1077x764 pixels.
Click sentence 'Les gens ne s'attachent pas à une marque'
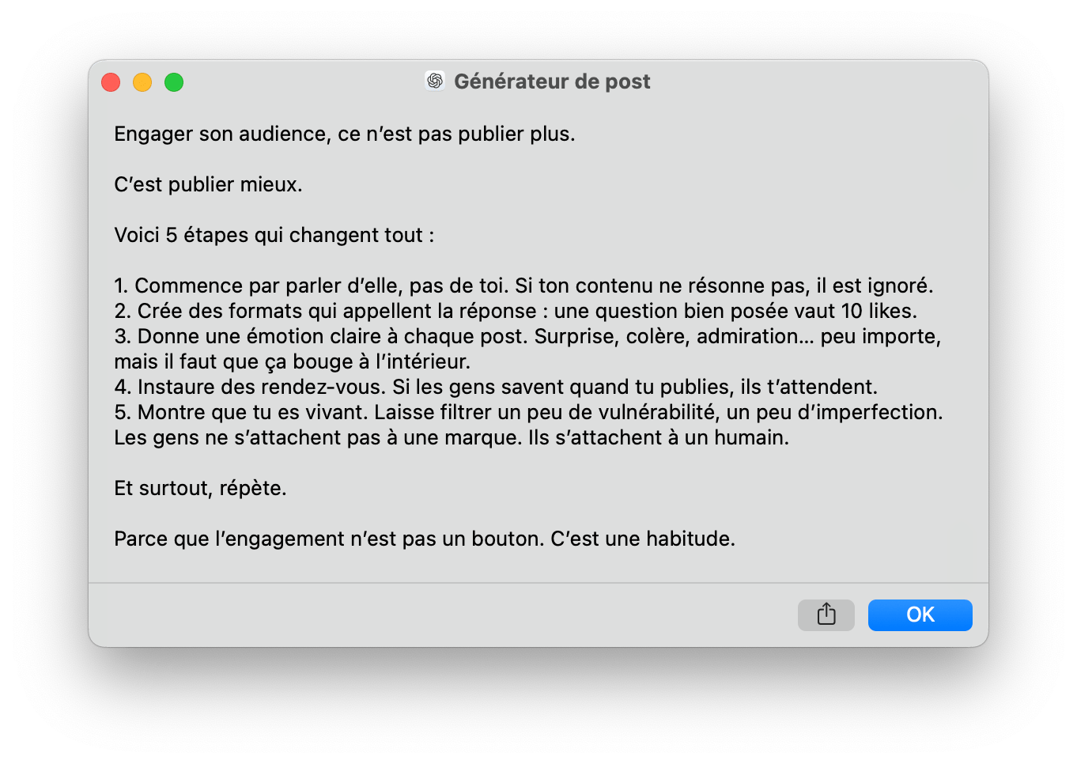(x=318, y=437)
